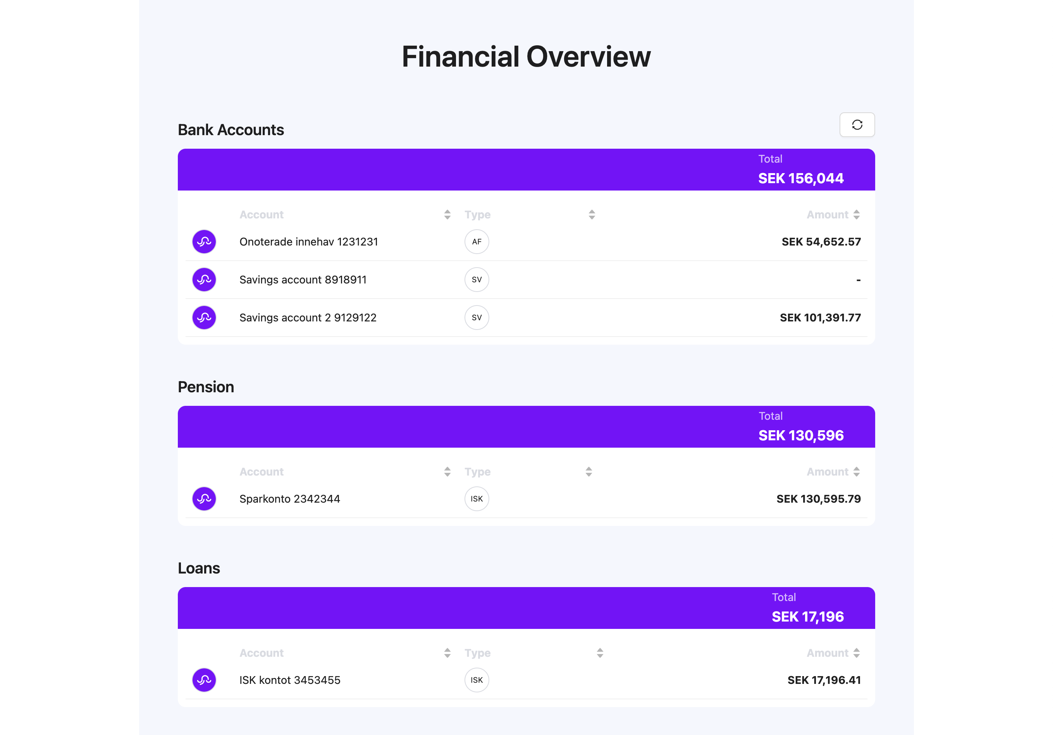Image resolution: width=1053 pixels, height=735 pixels.
Task: Click the bank icon next to Sparkonto 2342344
Action: [204, 498]
